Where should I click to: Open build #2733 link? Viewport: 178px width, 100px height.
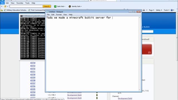(33, 66)
